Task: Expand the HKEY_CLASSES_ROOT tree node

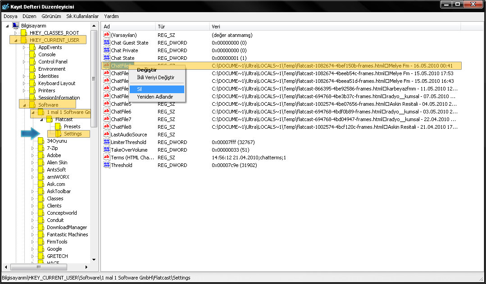Action: point(16,33)
